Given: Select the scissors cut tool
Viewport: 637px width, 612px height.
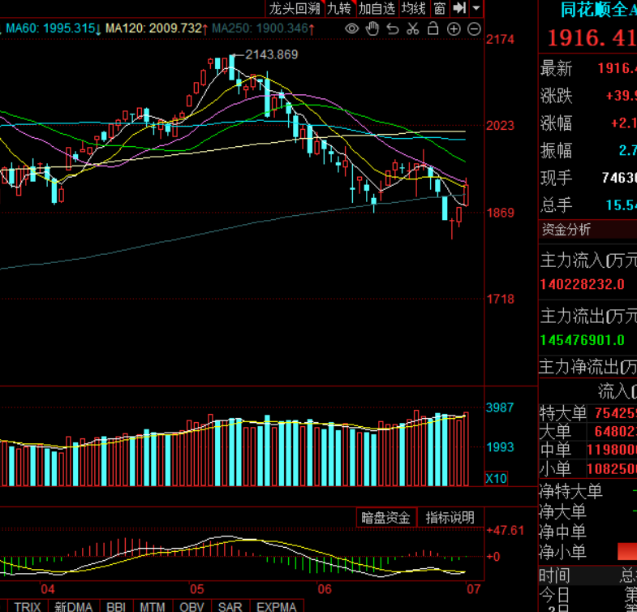Looking at the screenshot, I should (x=413, y=29).
